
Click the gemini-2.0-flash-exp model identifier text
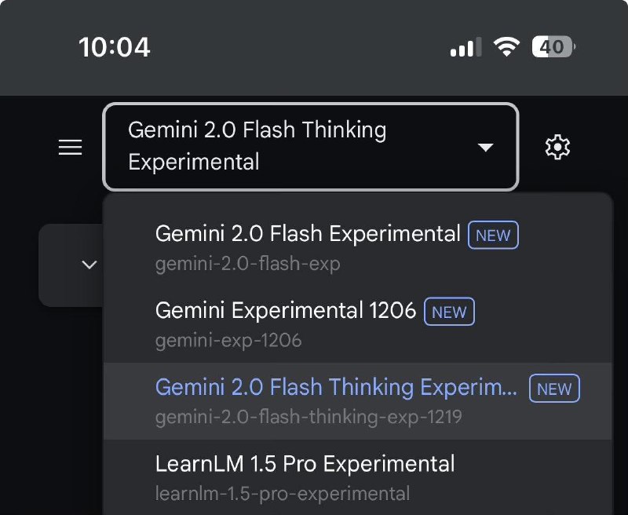click(245, 264)
